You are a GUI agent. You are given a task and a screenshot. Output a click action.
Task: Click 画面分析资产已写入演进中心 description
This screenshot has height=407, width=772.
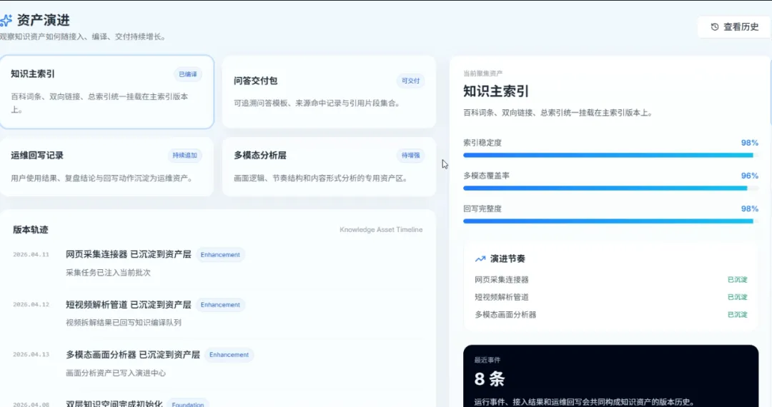click(116, 373)
